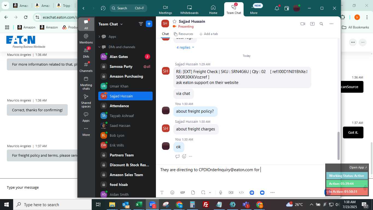Click Windows Start button
The width and height of the screenshot is (373, 210).
click(7, 205)
